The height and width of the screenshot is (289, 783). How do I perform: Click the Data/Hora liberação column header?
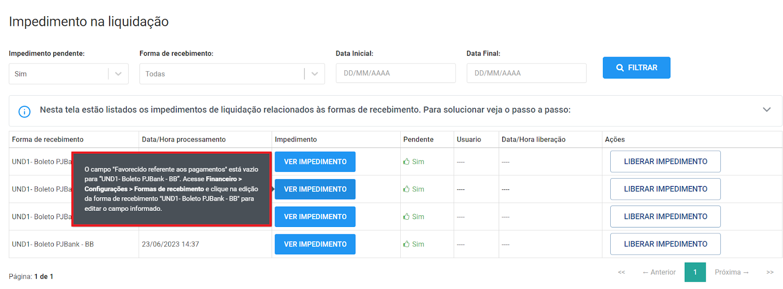[x=533, y=140]
